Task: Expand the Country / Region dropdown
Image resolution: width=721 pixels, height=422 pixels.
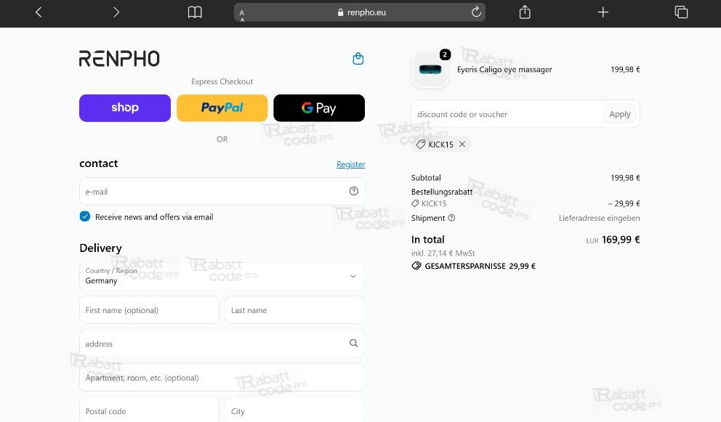Action: pos(222,276)
